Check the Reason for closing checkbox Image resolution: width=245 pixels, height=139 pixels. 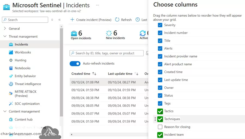(x=160, y=127)
